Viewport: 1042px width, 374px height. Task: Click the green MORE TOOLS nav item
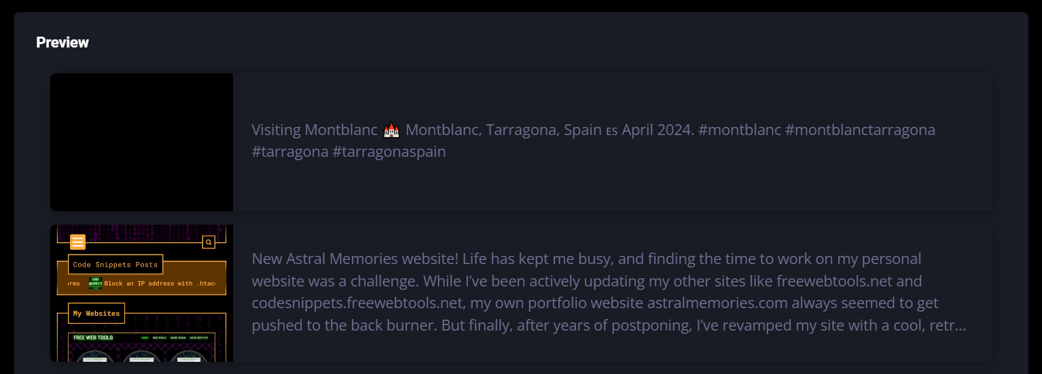pyautogui.click(x=178, y=337)
